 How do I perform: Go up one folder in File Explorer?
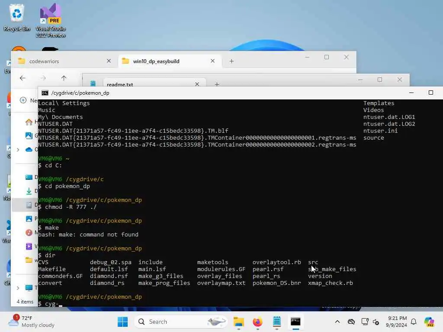64,78
